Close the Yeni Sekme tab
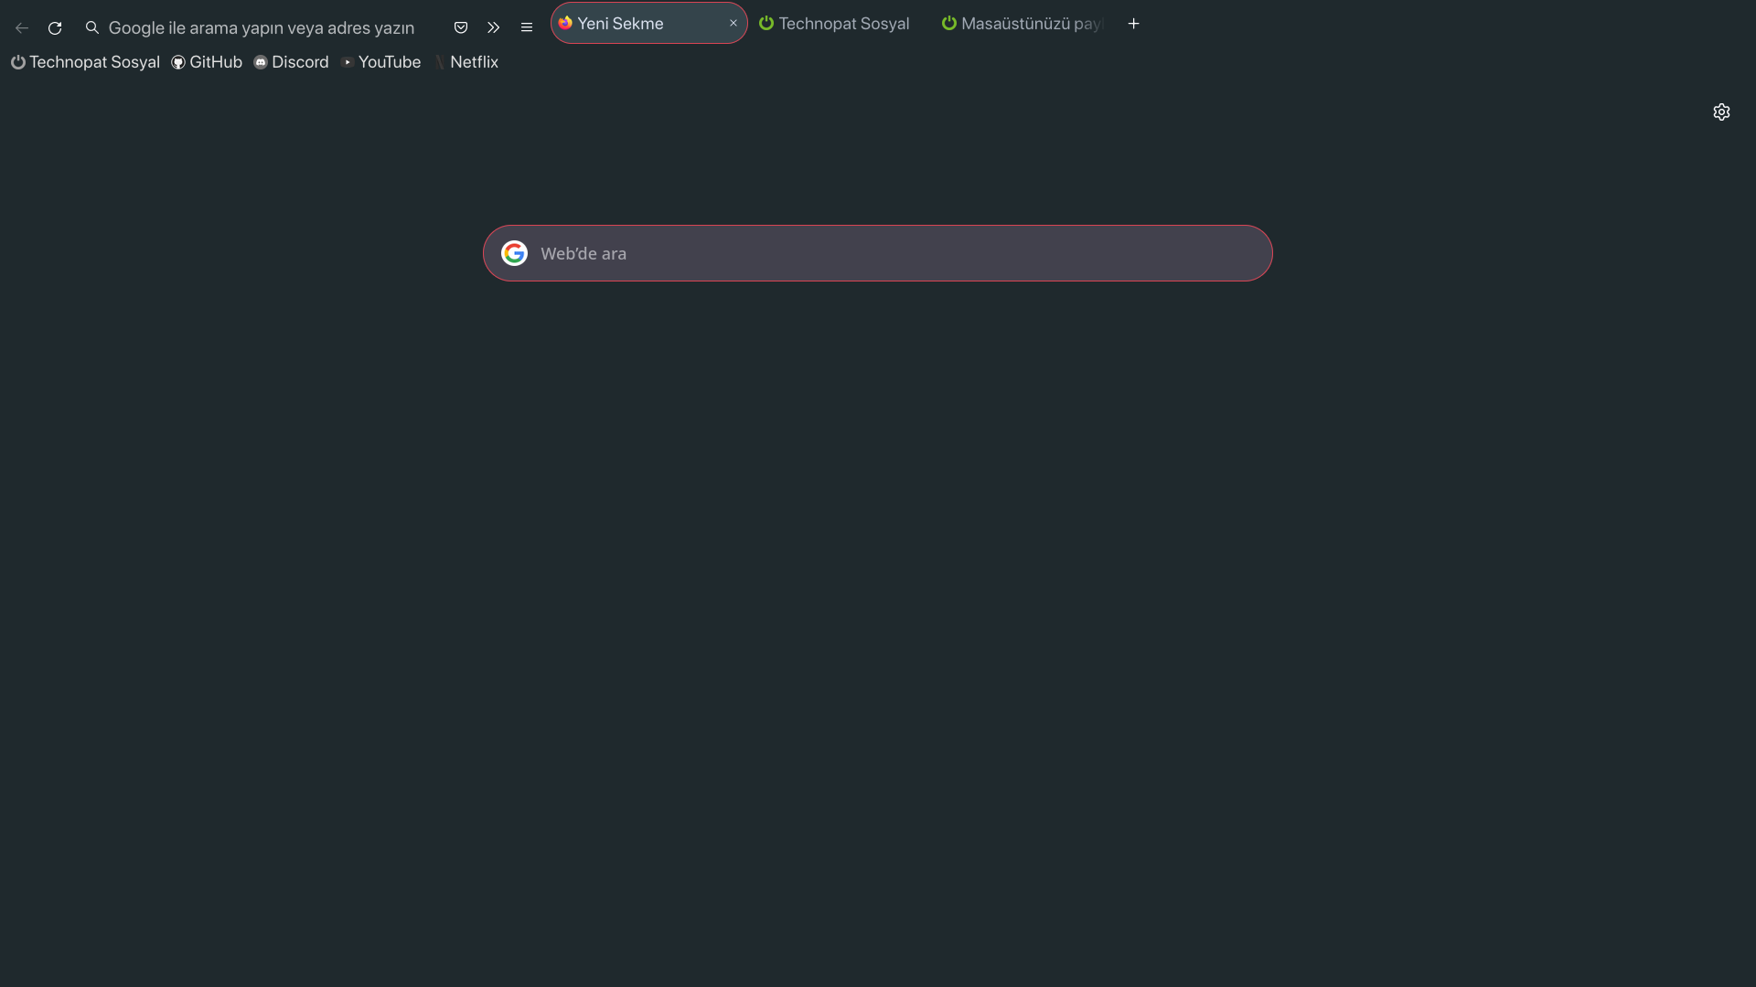The height and width of the screenshot is (987, 1756). (x=733, y=24)
